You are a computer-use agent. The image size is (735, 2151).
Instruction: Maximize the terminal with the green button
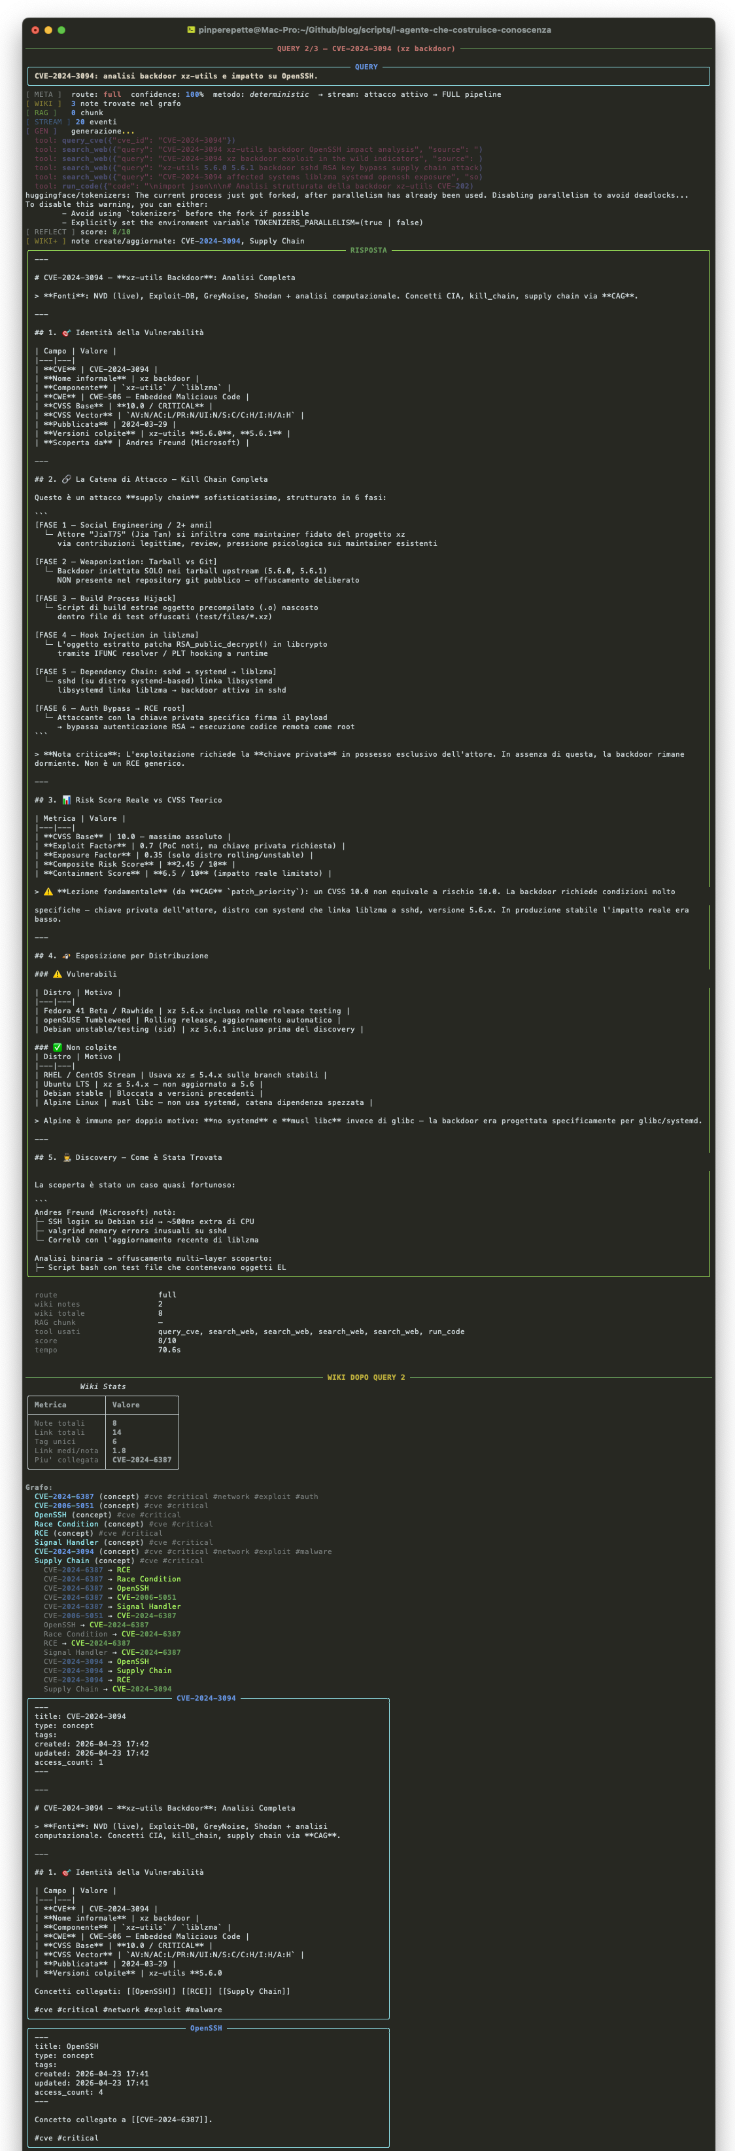point(61,30)
